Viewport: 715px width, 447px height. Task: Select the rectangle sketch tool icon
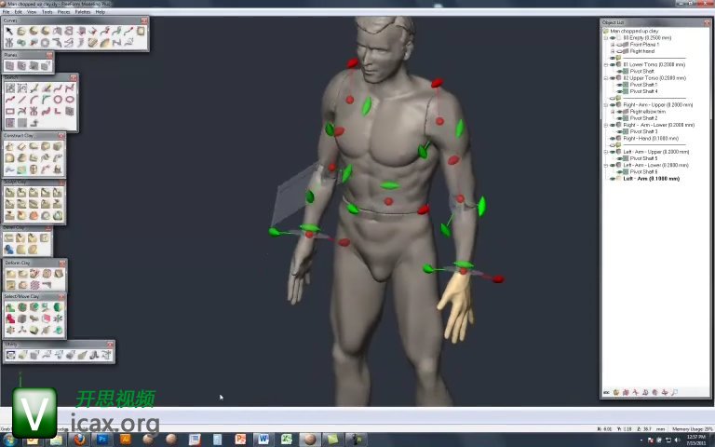[10, 111]
